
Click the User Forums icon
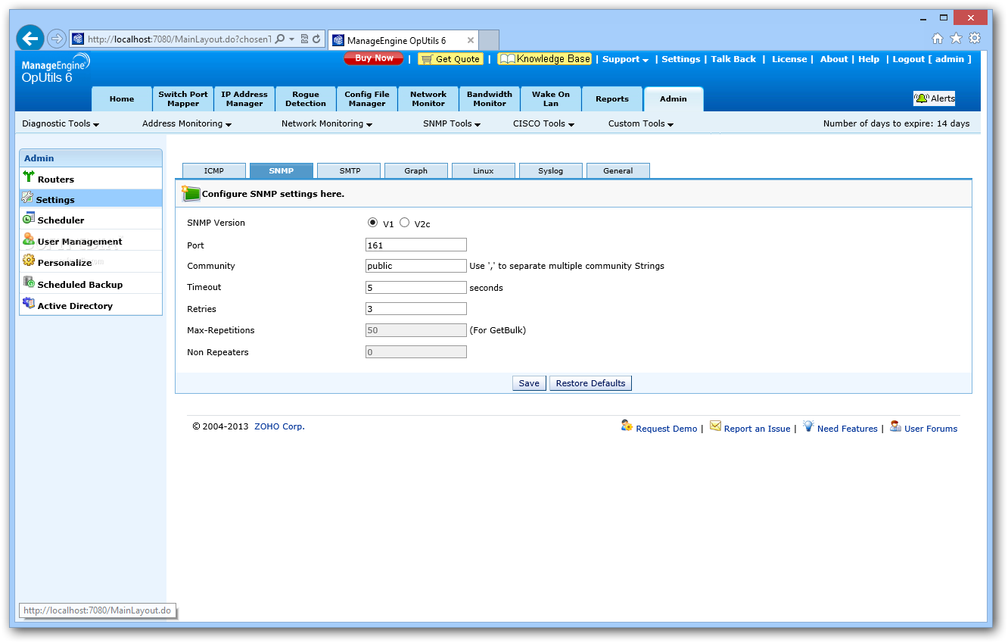click(x=895, y=426)
